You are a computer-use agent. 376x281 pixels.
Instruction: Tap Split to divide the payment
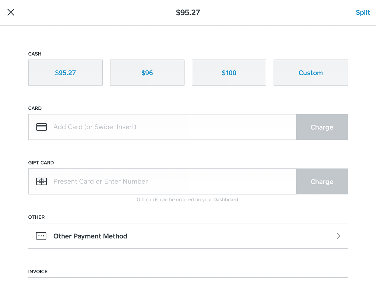click(x=362, y=12)
